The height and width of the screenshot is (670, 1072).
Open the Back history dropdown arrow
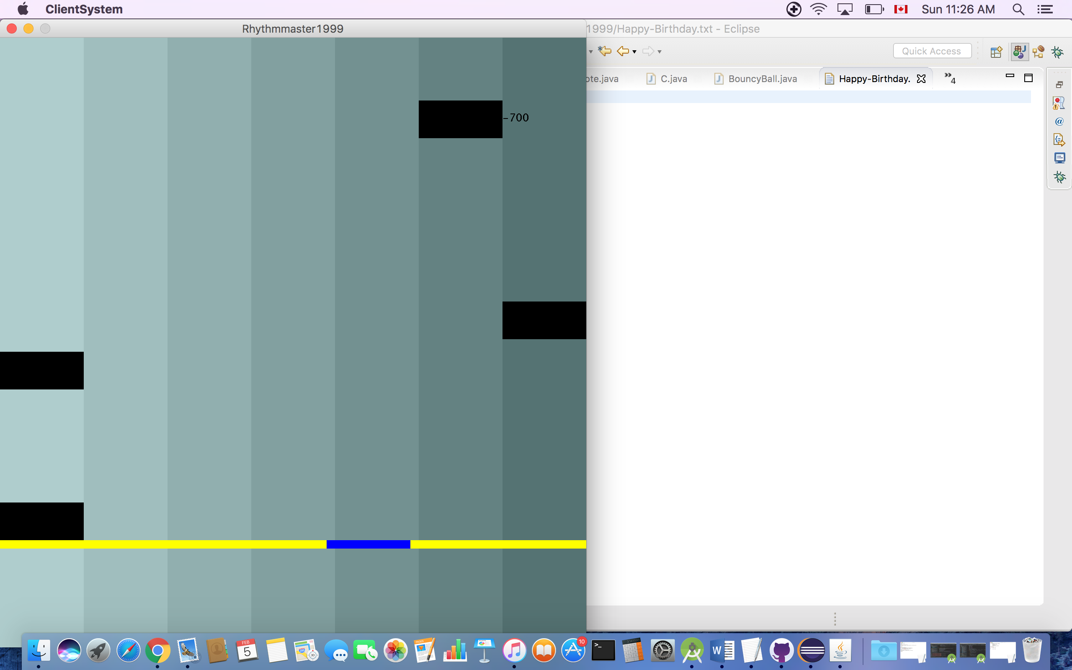(634, 52)
